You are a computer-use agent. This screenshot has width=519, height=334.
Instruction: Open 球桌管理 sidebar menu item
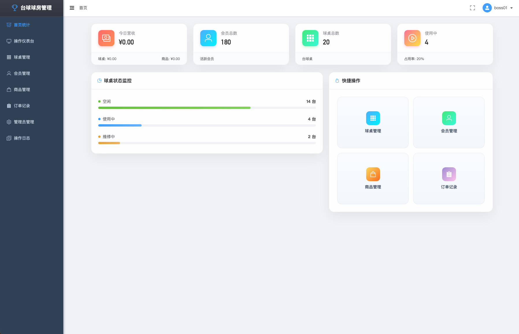coord(31,57)
